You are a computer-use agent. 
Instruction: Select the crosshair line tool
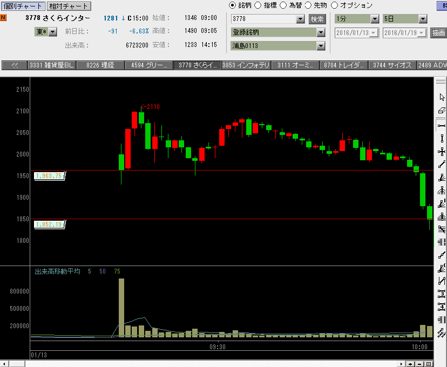pyautogui.click(x=442, y=152)
